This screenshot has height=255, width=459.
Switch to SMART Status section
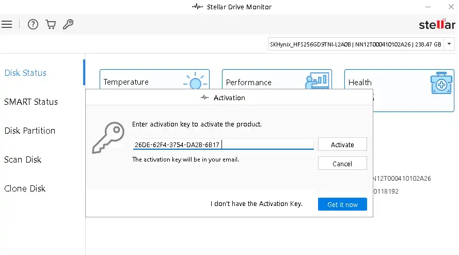31,102
